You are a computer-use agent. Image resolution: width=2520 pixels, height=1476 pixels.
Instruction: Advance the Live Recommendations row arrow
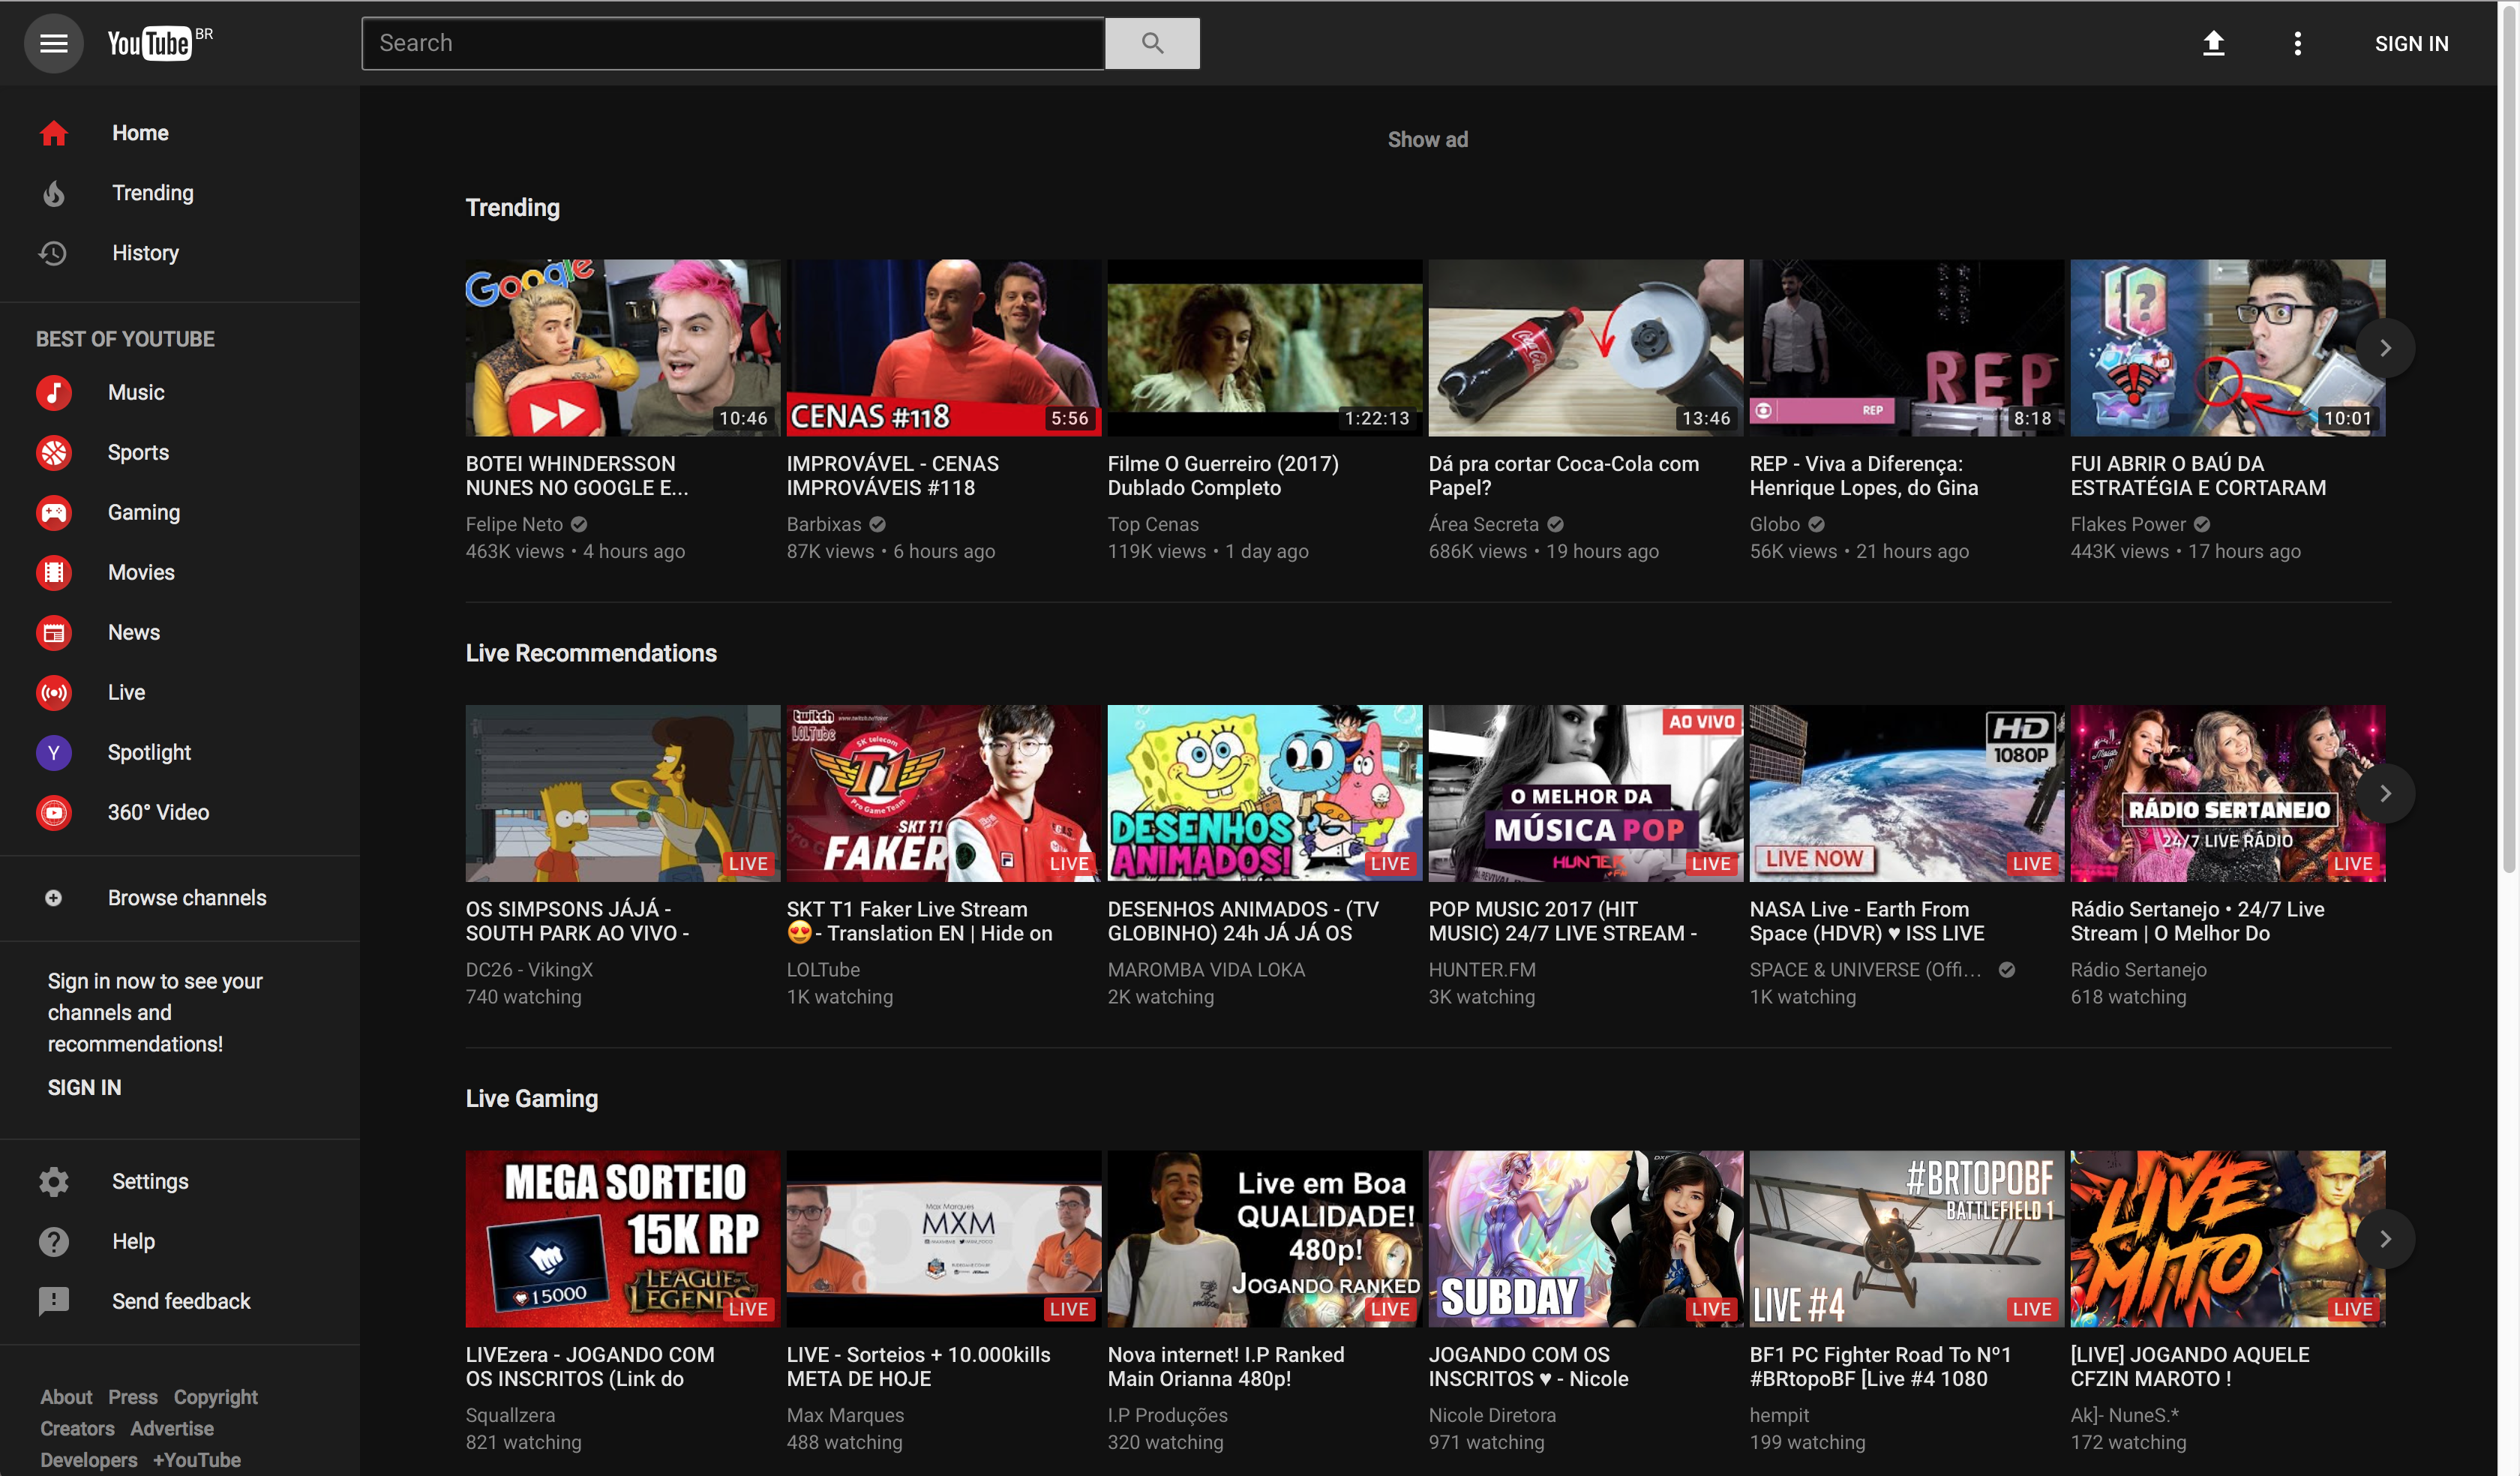[x=2385, y=793]
